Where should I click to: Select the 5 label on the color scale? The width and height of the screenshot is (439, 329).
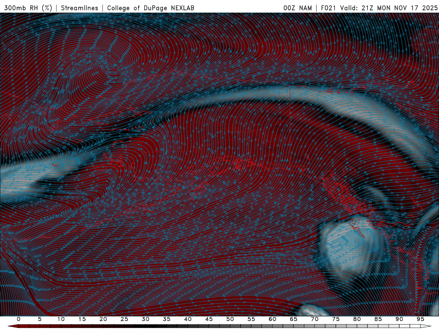click(40, 319)
